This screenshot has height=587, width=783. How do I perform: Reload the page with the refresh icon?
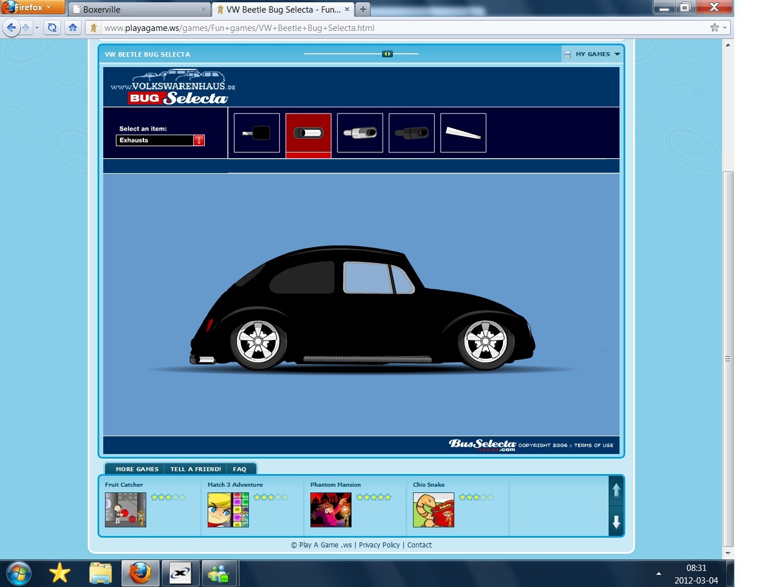(52, 28)
